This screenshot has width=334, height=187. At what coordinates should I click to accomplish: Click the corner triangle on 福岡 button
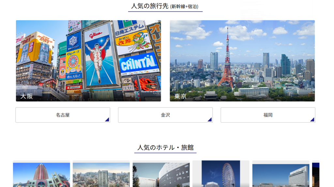(x=312, y=120)
